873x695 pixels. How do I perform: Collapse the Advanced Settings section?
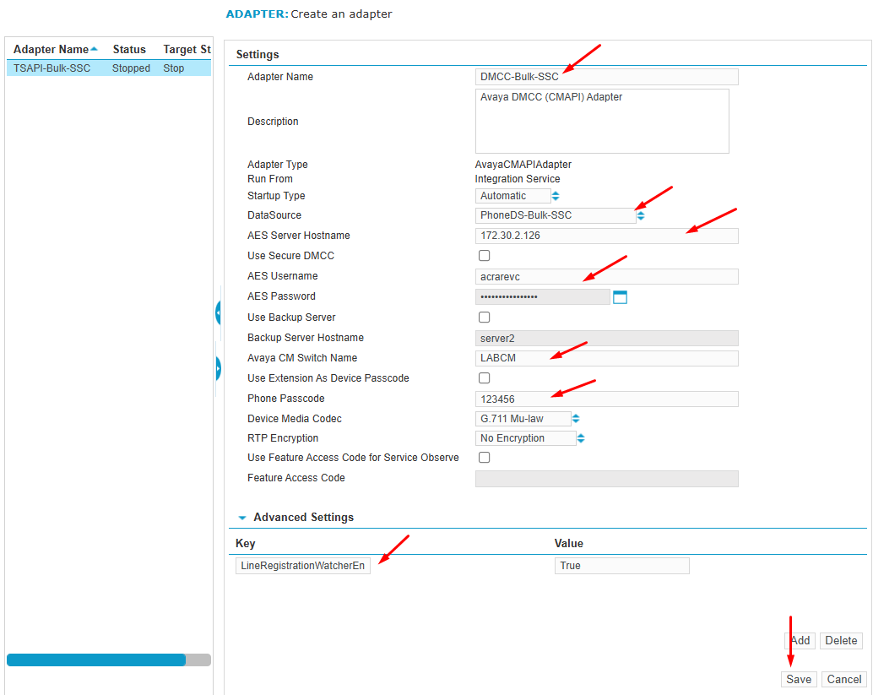click(242, 518)
